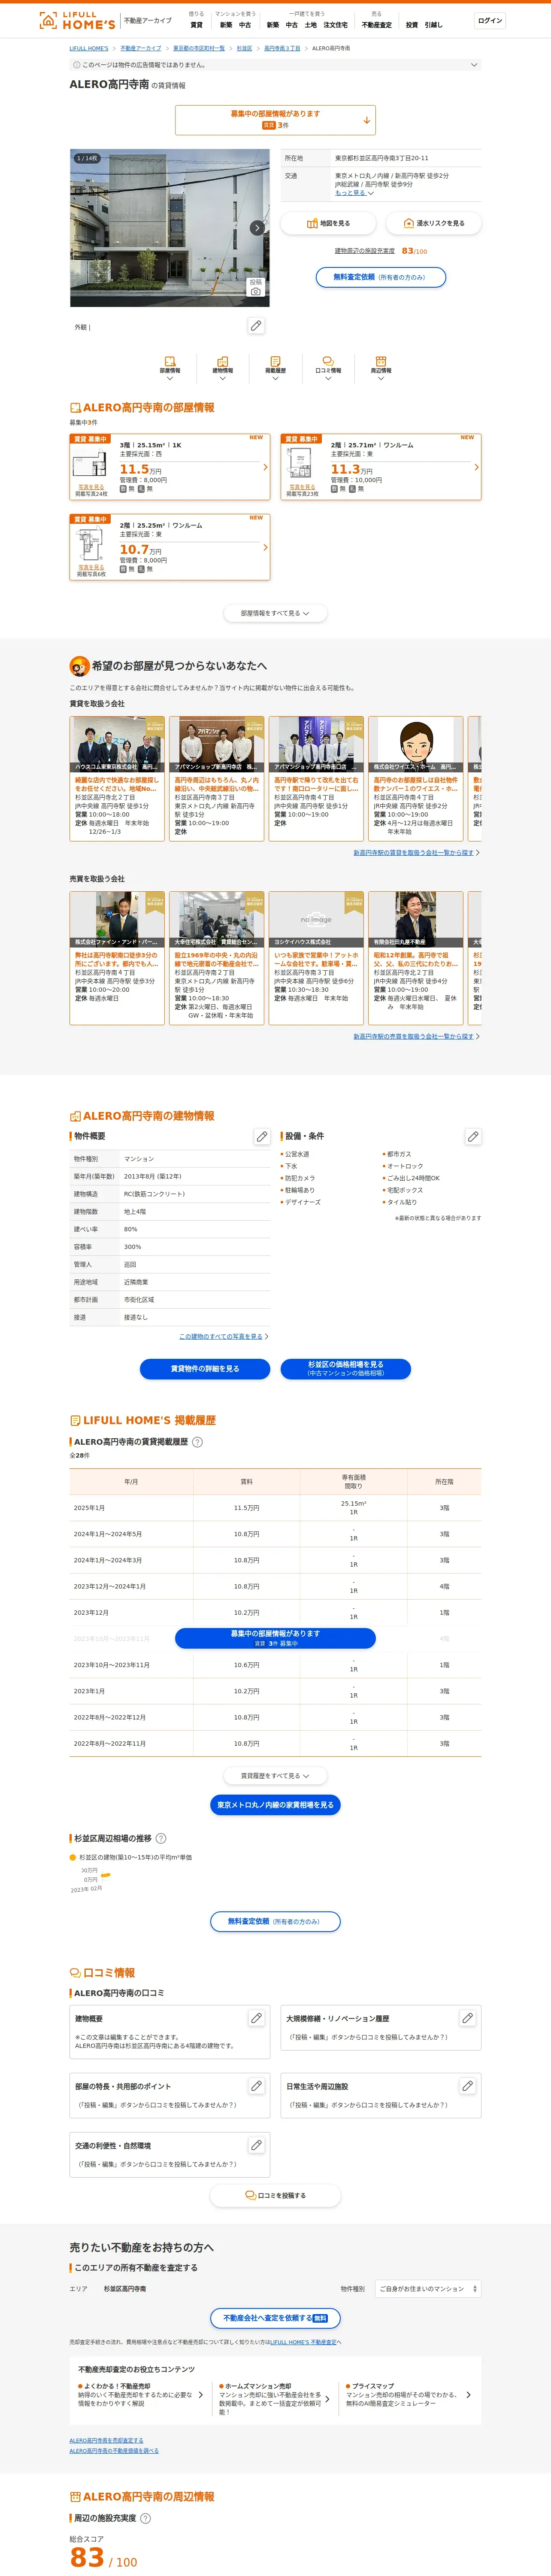The width and height of the screenshot is (551, 2576).
Task: Open 引越し in header menu
Action: (433, 25)
